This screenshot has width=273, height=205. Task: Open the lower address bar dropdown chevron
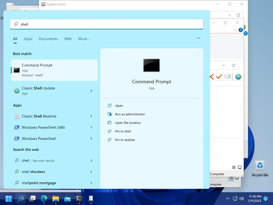coord(224,65)
